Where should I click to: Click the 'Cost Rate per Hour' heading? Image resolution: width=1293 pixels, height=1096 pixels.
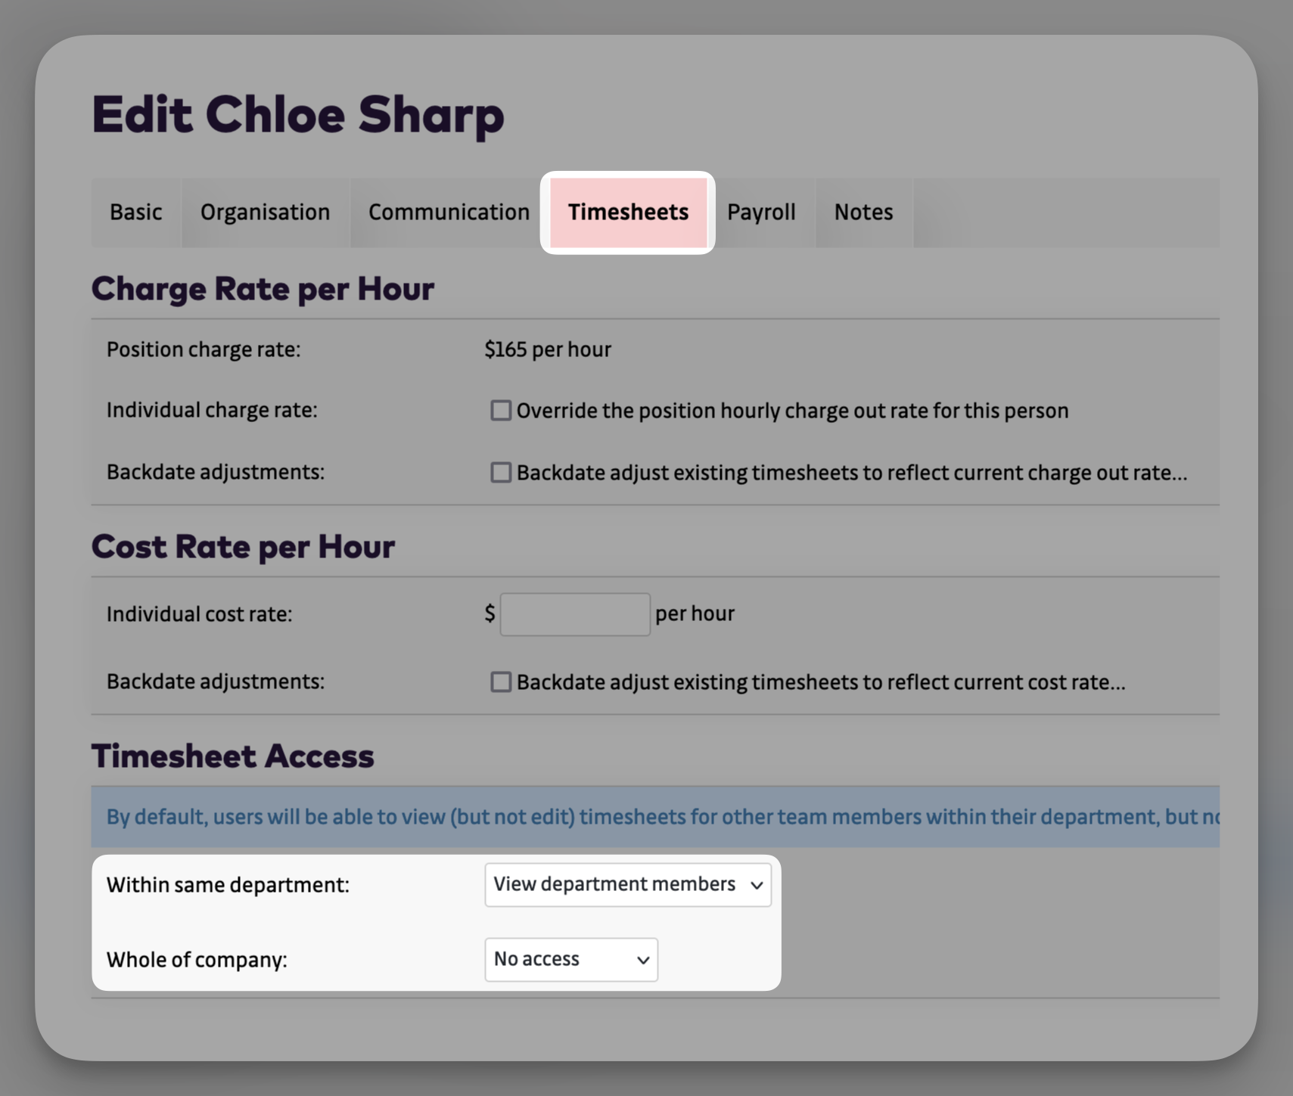[x=243, y=546]
